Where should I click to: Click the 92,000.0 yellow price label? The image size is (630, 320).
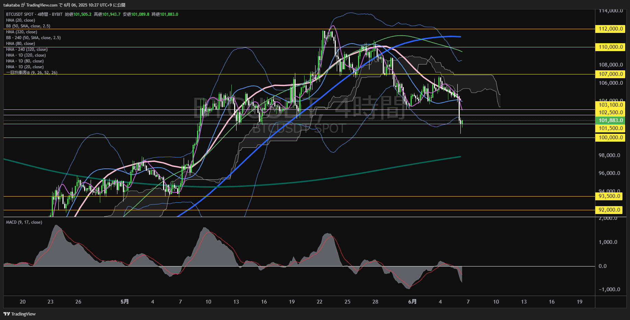point(609,210)
